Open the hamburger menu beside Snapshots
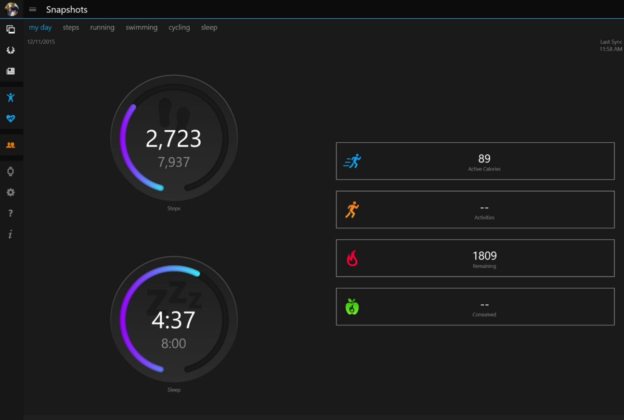 click(33, 10)
